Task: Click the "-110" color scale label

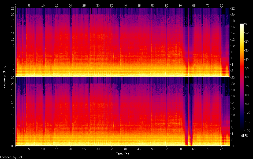Action: click(x=247, y=122)
